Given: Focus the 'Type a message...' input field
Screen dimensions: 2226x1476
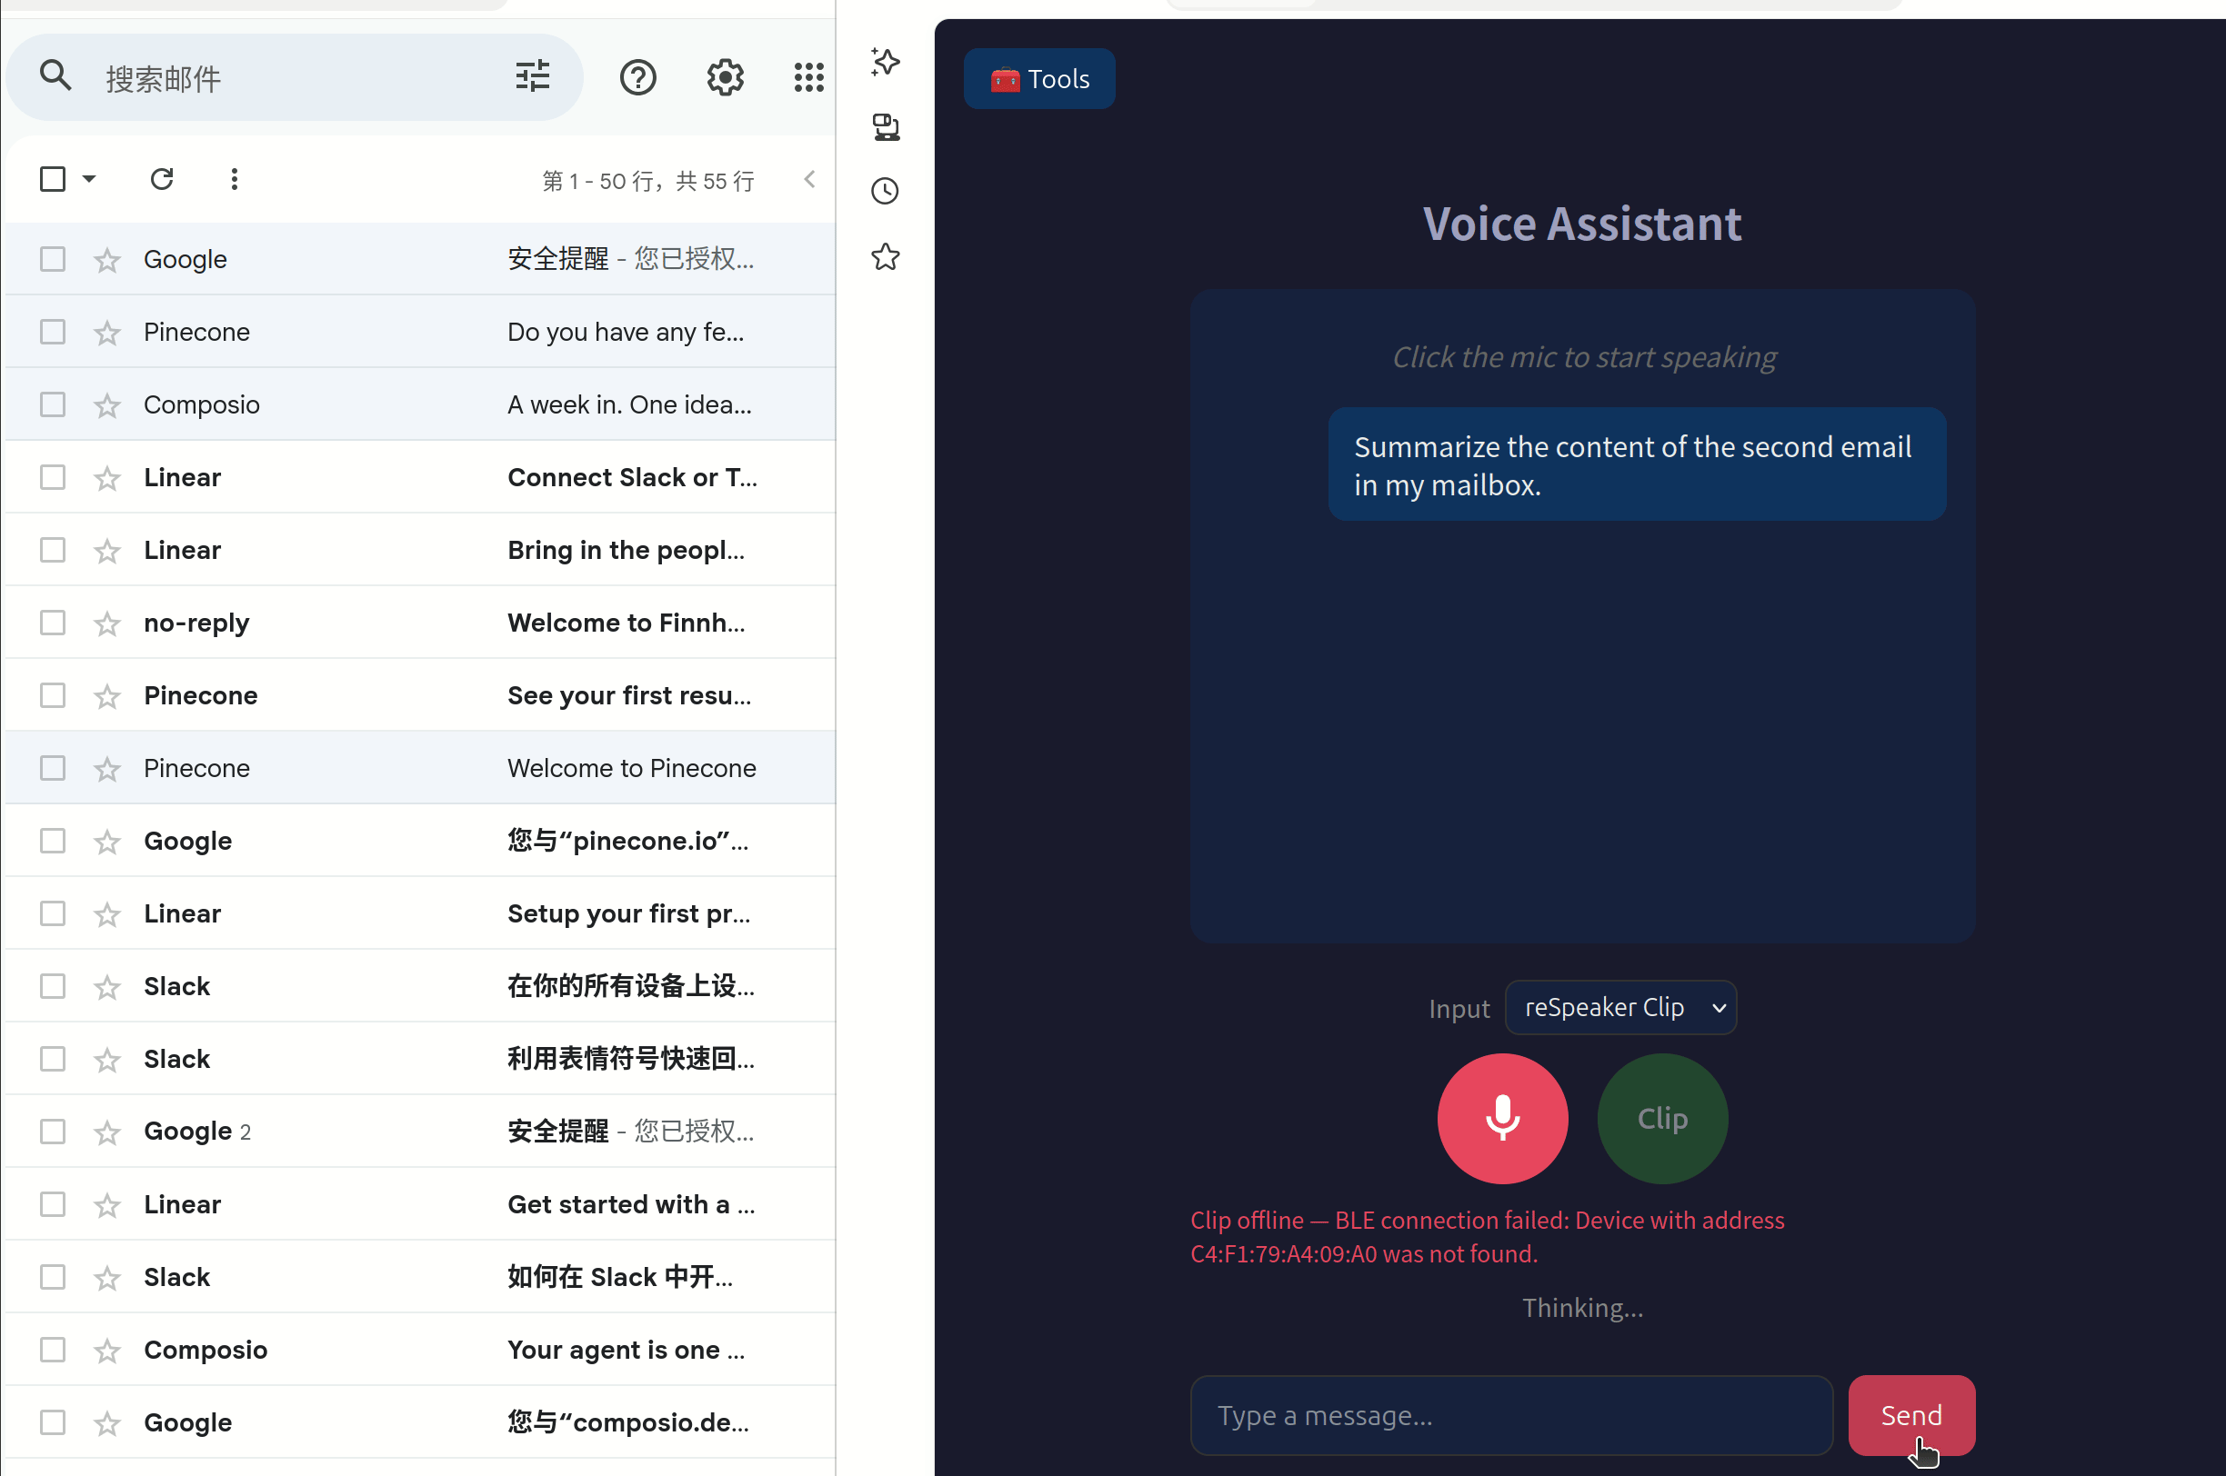Looking at the screenshot, I should coord(1511,1415).
